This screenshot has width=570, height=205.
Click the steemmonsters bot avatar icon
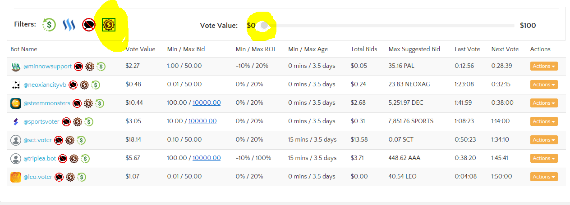tap(16, 103)
